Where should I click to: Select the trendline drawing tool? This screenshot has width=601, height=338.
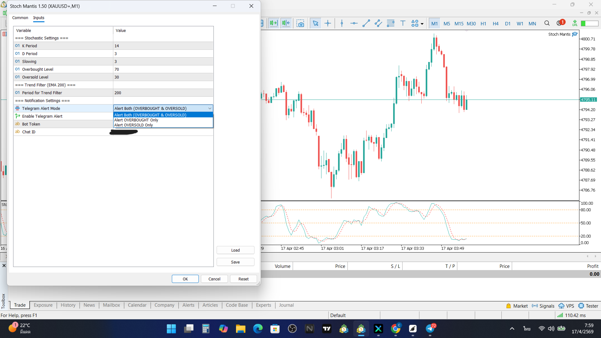(366, 23)
